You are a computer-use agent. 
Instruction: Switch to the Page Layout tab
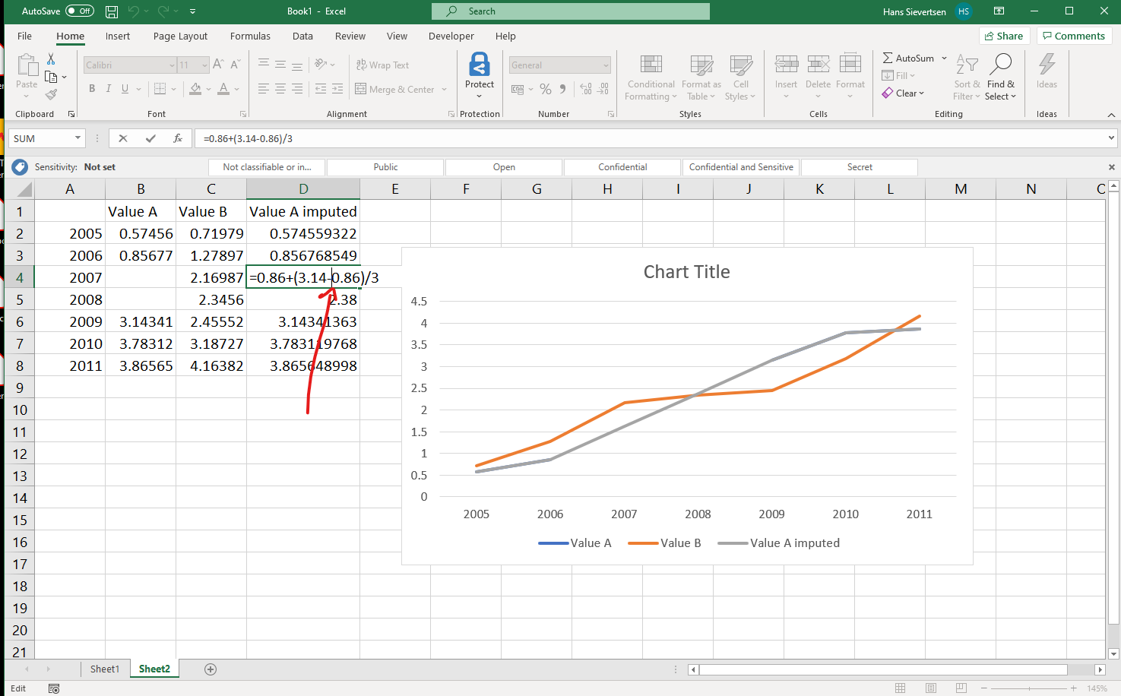(x=180, y=36)
